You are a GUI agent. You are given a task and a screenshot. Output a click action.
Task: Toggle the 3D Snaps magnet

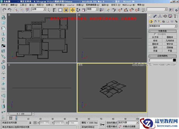coord(120,10)
